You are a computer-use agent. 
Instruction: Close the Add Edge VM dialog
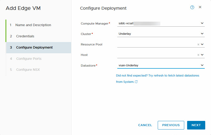point(200,7)
